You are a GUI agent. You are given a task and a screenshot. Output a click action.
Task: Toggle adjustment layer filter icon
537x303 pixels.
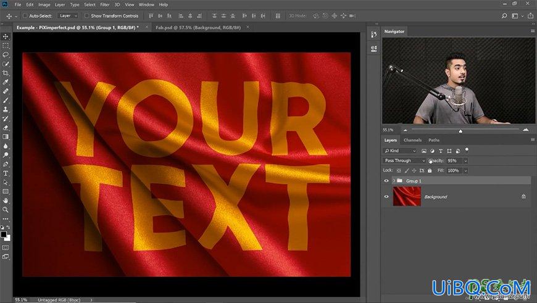[x=432, y=151]
